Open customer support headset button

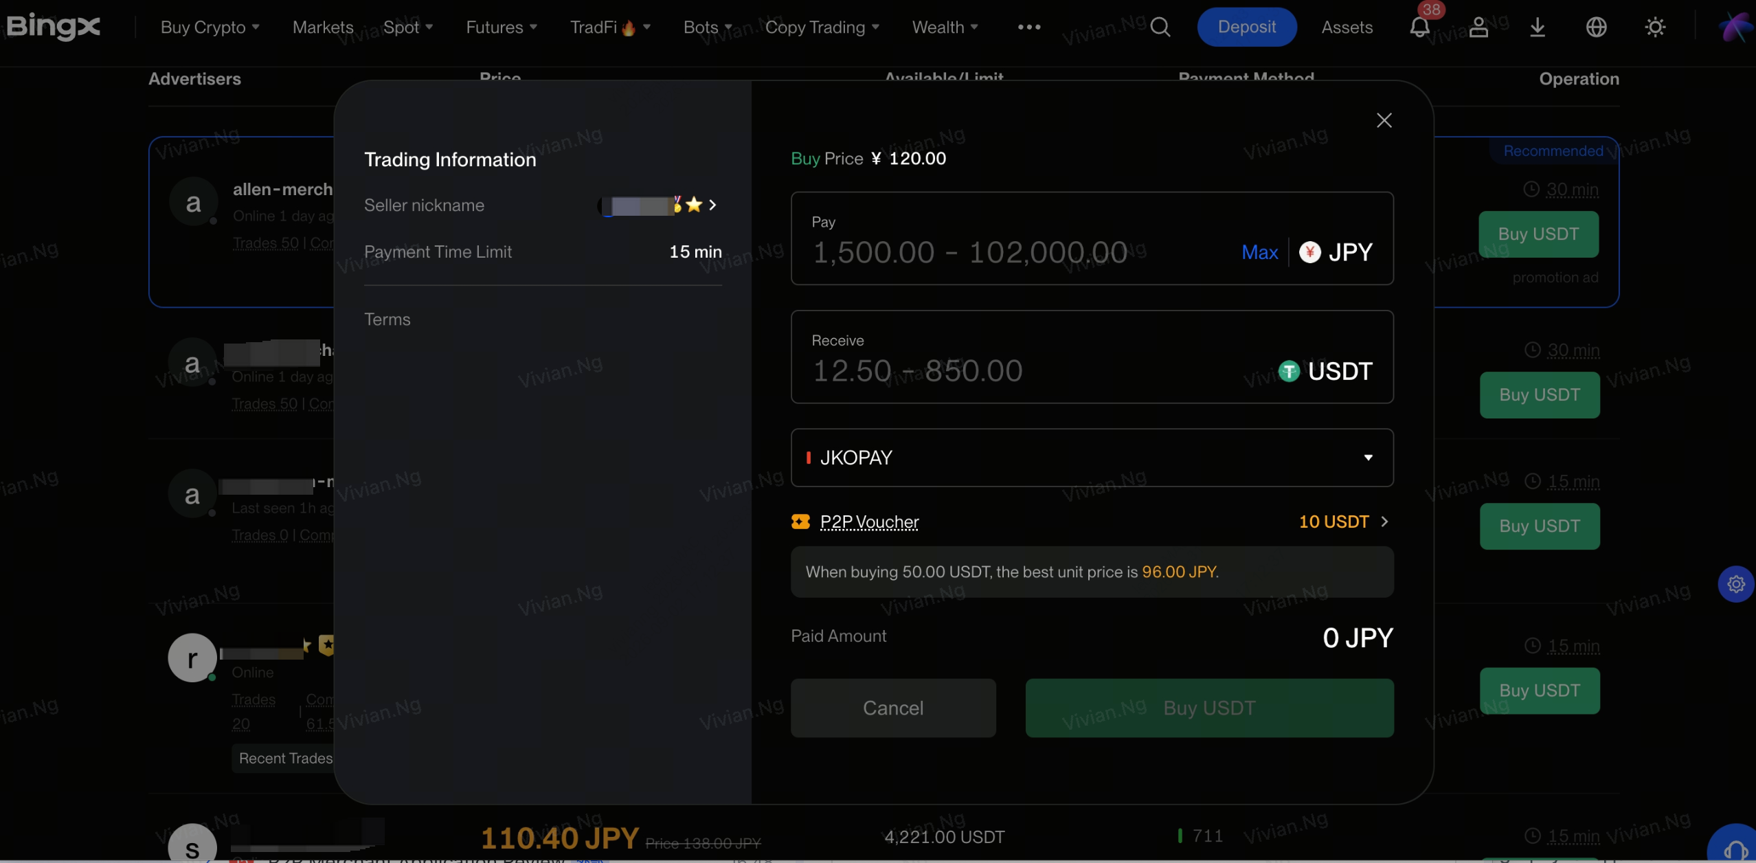[1734, 844]
